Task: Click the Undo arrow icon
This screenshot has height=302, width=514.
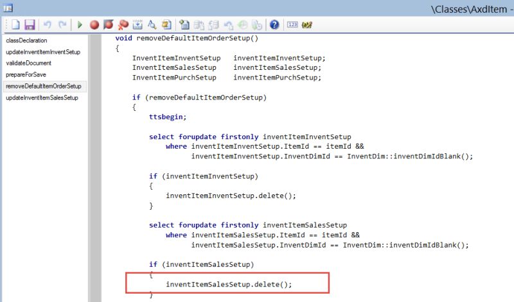Action: pos(48,24)
